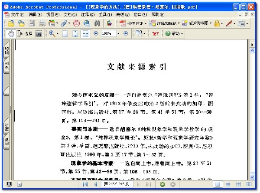Switch to Facing pages layout

(x=249, y=184)
